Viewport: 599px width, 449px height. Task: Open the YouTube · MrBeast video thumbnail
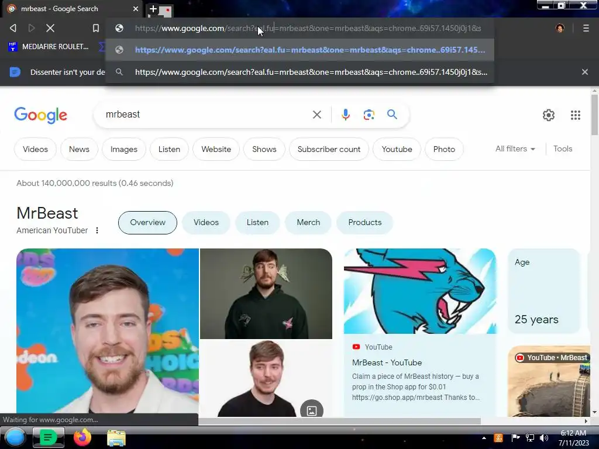(x=549, y=381)
